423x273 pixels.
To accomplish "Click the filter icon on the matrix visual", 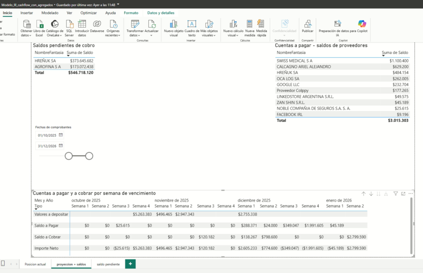I will 395,193.
